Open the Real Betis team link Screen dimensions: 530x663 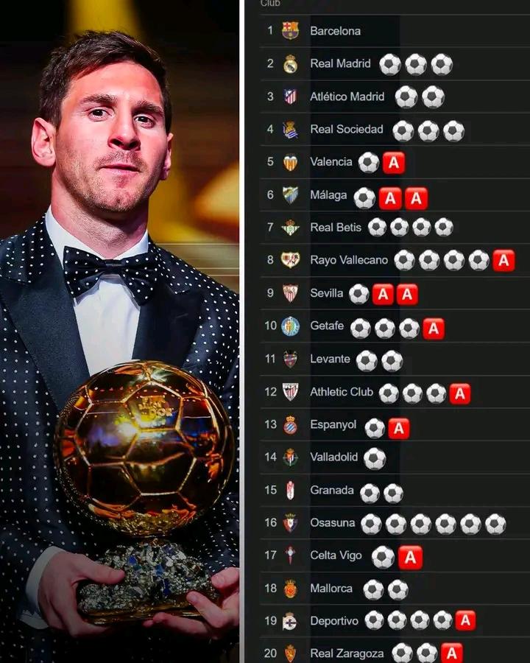[x=336, y=228]
